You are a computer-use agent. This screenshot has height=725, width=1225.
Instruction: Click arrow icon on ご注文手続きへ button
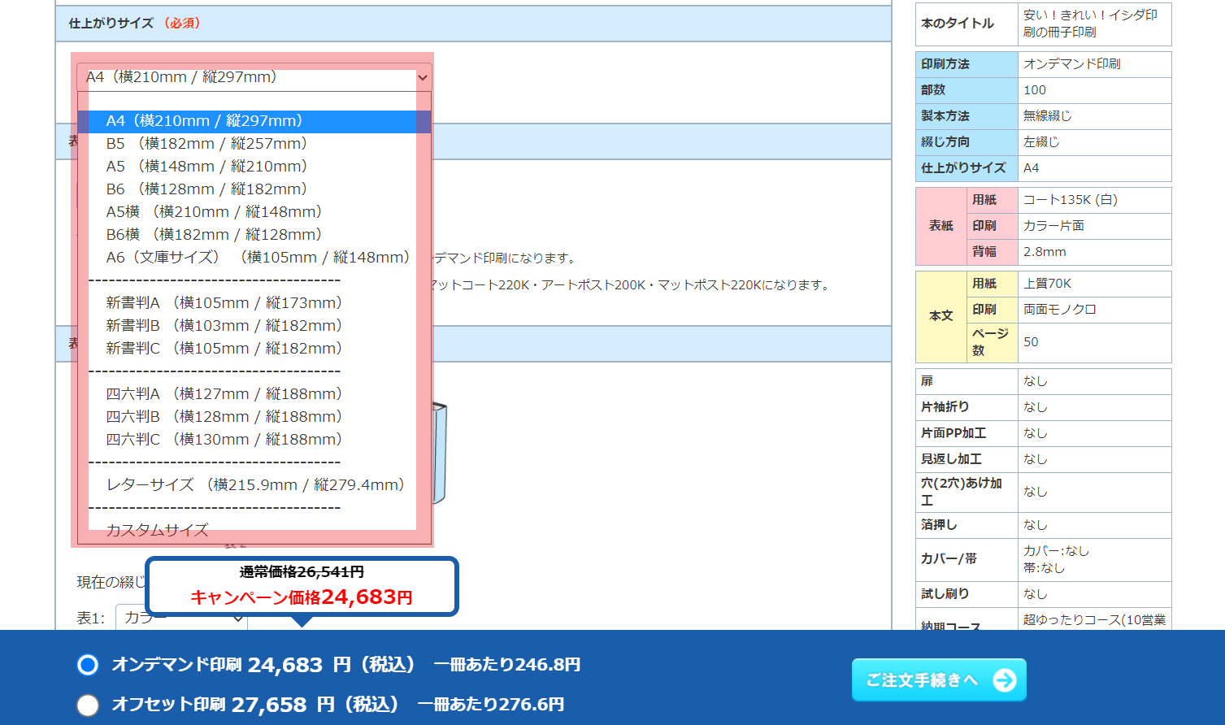[1005, 679]
